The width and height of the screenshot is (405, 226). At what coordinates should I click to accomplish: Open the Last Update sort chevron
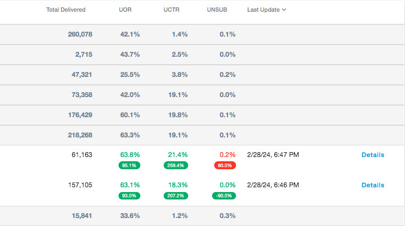tap(284, 10)
